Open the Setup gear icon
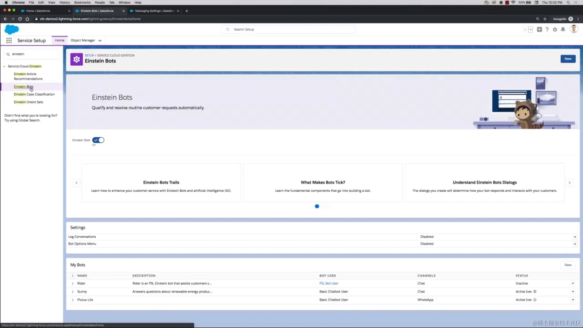The width and height of the screenshot is (583, 328). 555,29
